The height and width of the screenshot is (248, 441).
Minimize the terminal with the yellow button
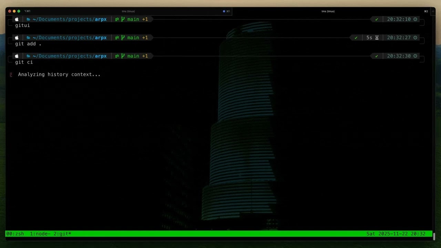click(x=14, y=11)
